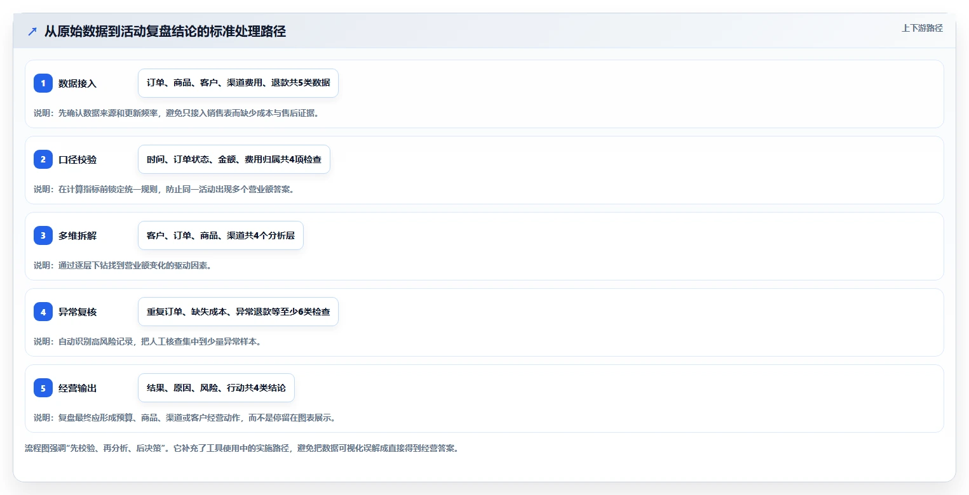This screenshot has width=969, height=495.
Task: Click the chip 时间、订单状态、金额、费用归属共4项检查
Action: click(x=234, y=159)
